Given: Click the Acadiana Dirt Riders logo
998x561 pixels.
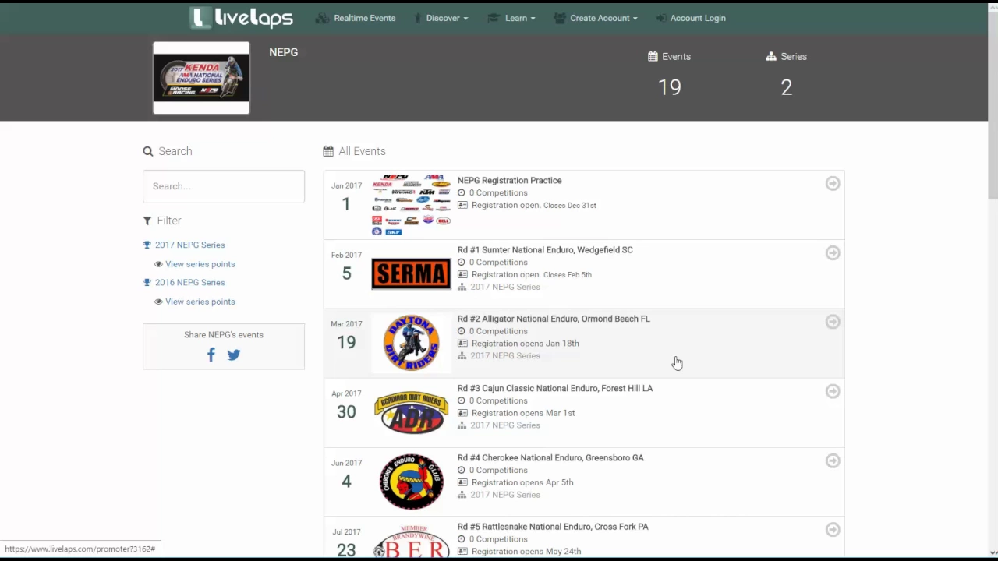Looking at the screenshot, I should click(x=411, y=412).
